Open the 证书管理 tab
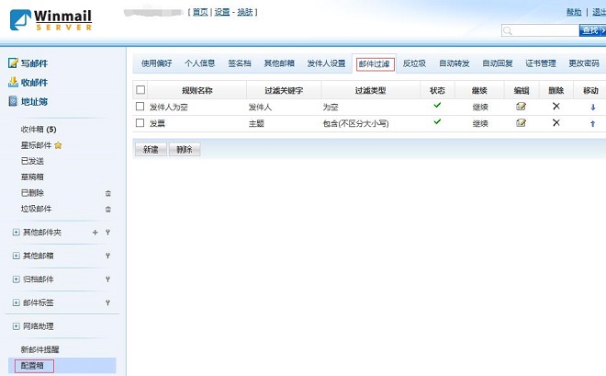Image resolution: width=606 pixels, height=376 pixels. [x=541, y=63]
